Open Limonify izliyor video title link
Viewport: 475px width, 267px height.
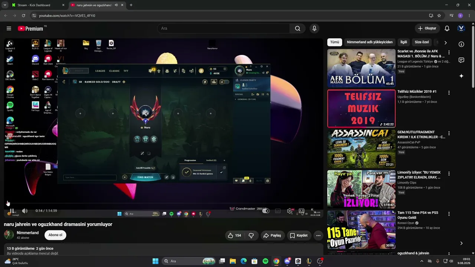pyautogui.click(x=419, y=175)
